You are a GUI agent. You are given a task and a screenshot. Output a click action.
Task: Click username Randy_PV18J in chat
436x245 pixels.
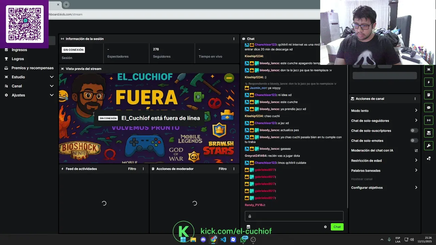(x=255, y=205)
